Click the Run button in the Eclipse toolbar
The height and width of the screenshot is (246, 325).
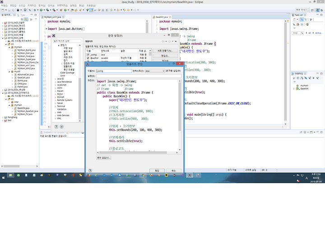pyautogui.click(x=41, y=10)
